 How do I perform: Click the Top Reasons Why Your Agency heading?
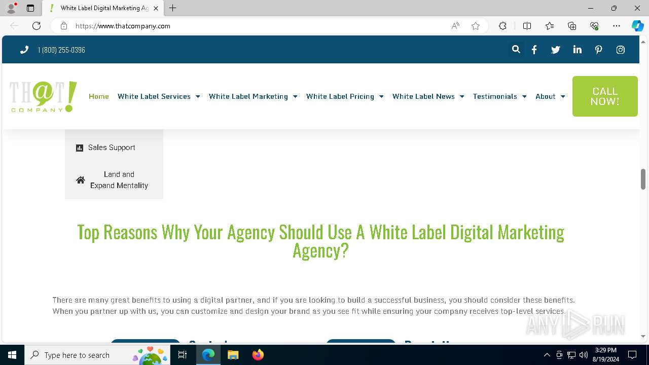320,241
